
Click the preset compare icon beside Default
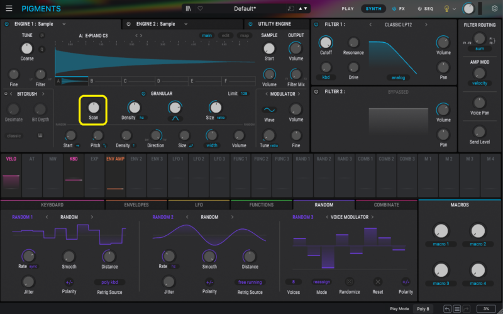tap(291, 9)
